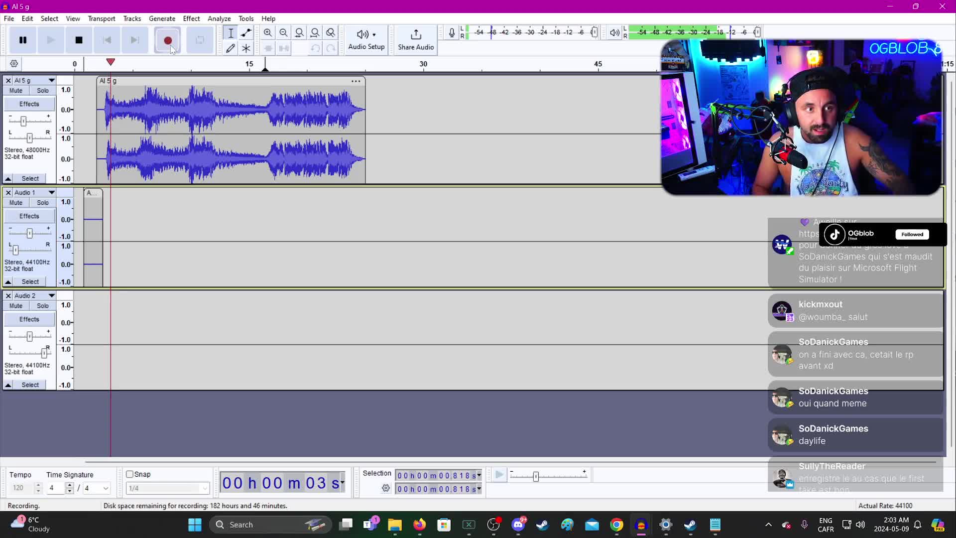Zoom out with magnifier minus icon
Screen dimensions: 956x538
[284, 33]
